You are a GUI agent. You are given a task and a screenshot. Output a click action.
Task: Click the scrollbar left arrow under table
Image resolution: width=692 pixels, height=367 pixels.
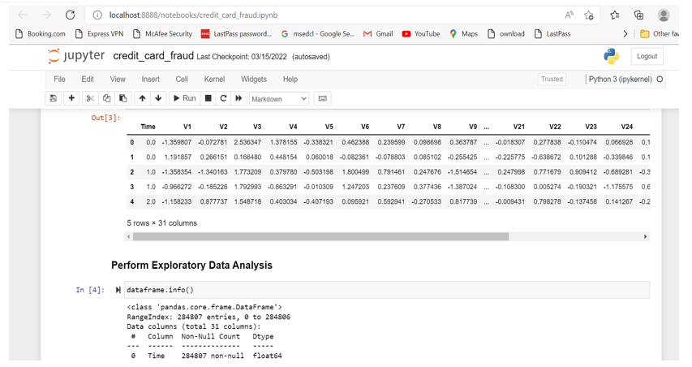coord(128,237)
